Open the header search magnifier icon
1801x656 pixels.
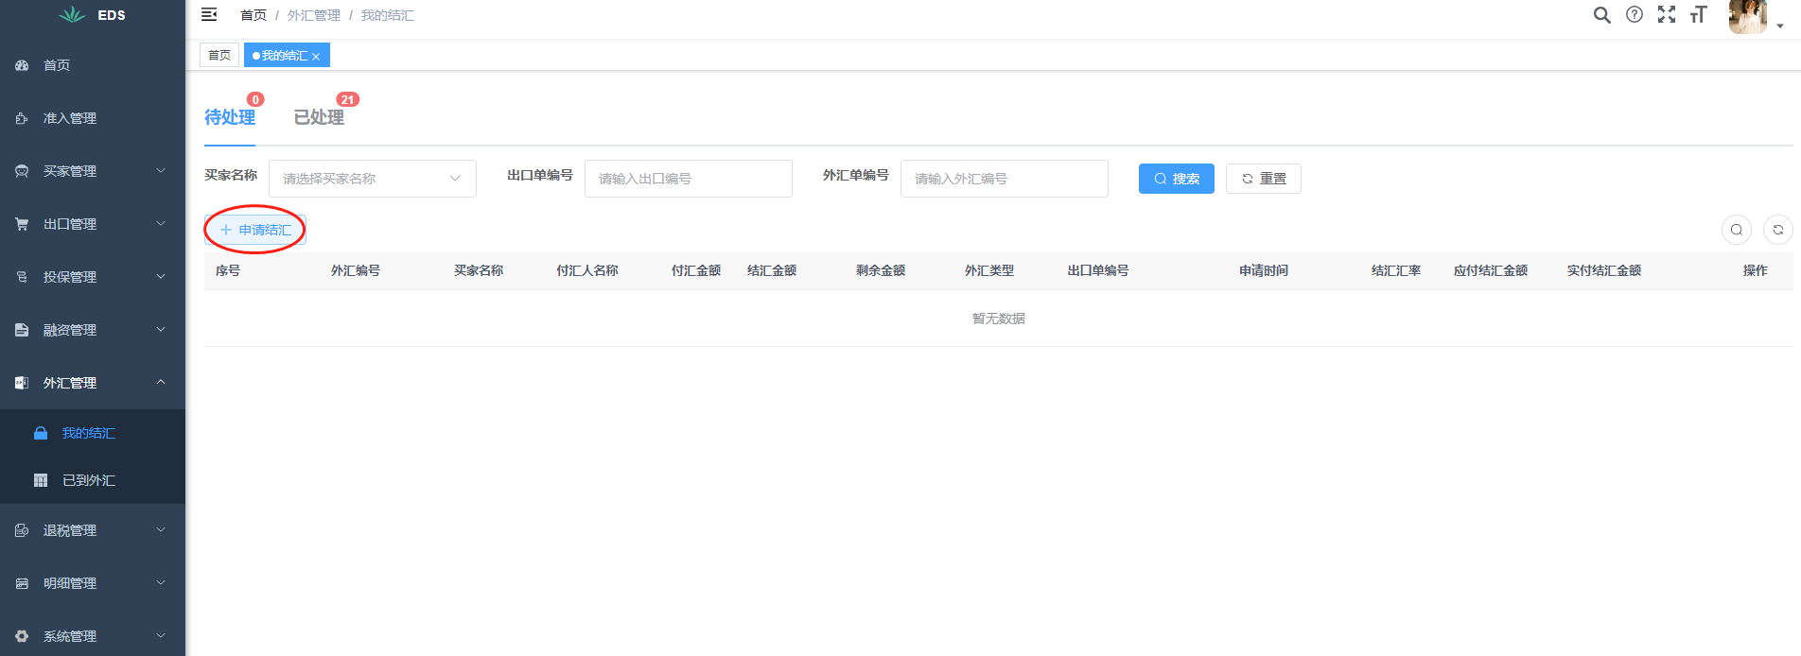pos(1601,15)
